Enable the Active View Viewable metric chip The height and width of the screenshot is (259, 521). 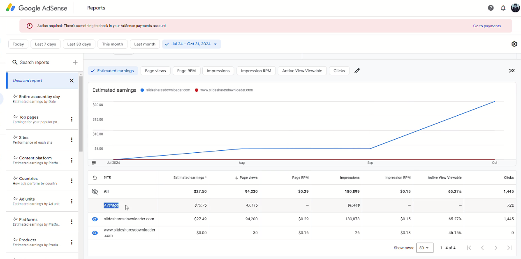[302, 71]
